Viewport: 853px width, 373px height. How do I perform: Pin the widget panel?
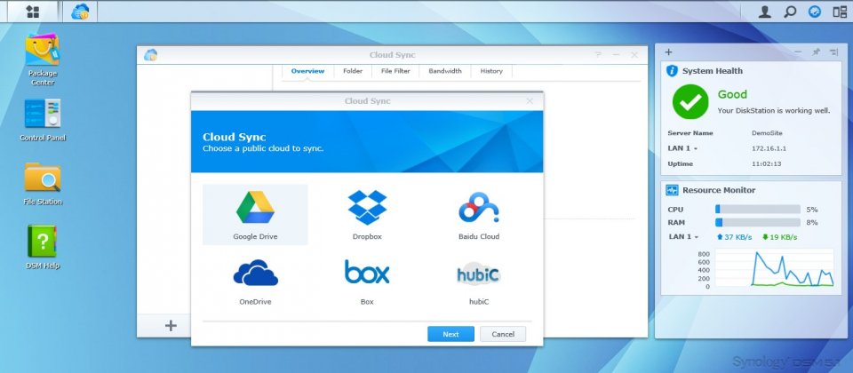pos(816,52)
